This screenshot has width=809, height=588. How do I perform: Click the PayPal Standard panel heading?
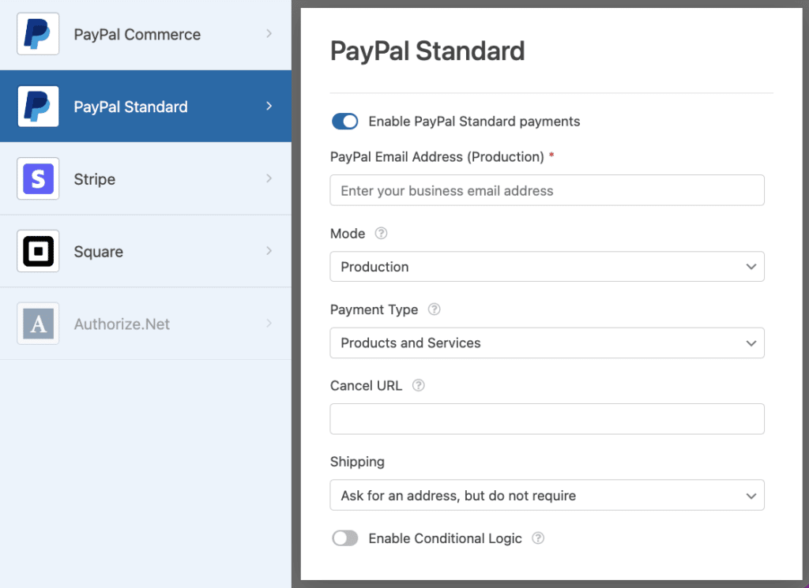[x=427, y=51]
